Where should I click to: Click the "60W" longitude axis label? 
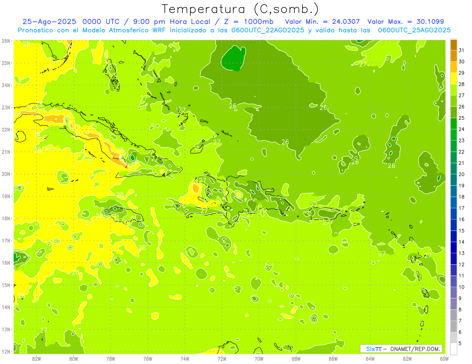click(444, 359)
